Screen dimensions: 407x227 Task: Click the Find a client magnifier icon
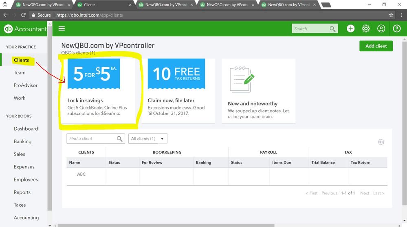coord(119,139)
